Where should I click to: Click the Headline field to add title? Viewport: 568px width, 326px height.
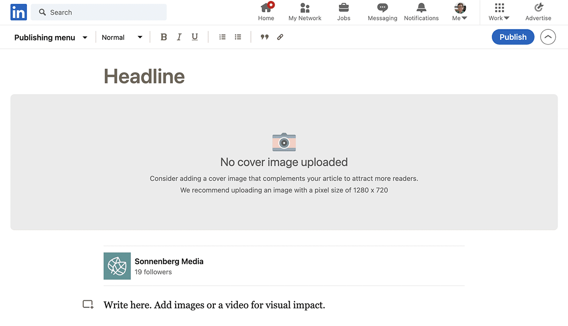144,76
